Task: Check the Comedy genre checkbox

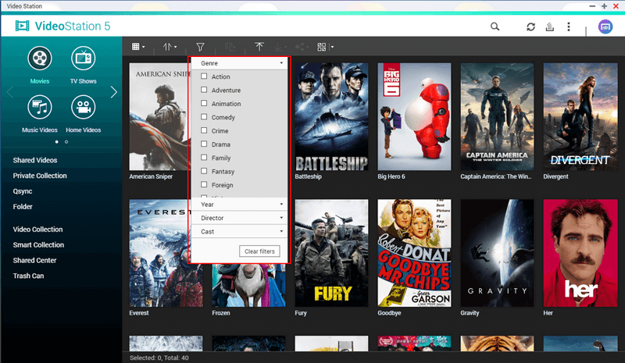Action: (204, 117)
